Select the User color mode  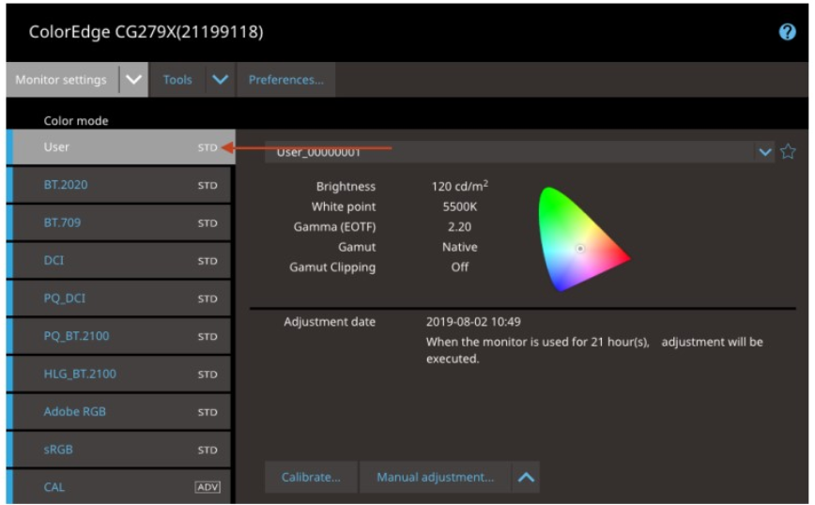tap(121, 147)
